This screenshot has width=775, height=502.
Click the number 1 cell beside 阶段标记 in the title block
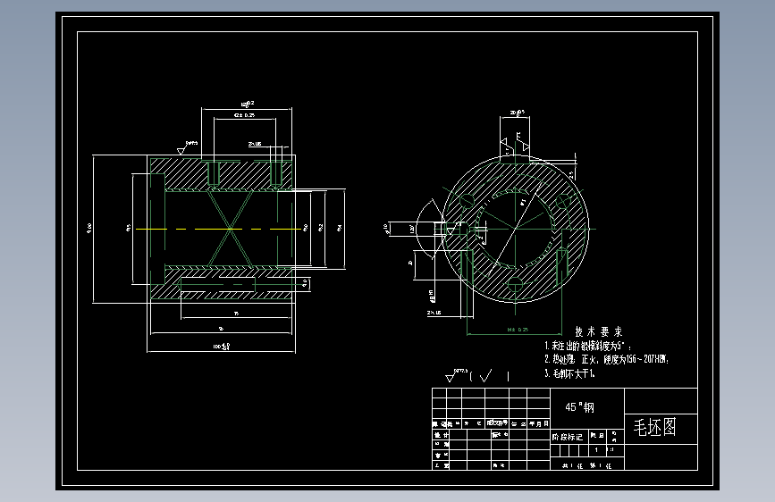596,449
